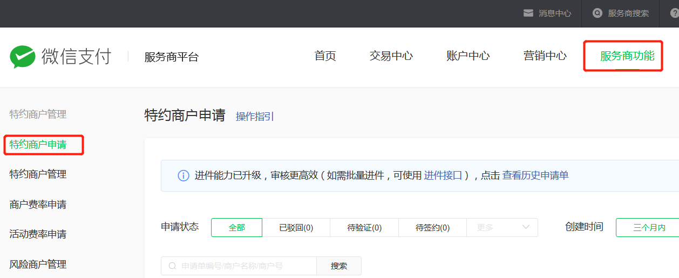Filter by 已驳回(0) status

296,228
